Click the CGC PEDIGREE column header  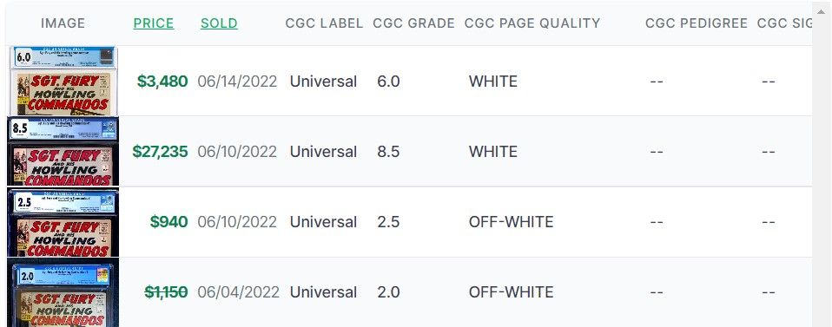(697, 23)
